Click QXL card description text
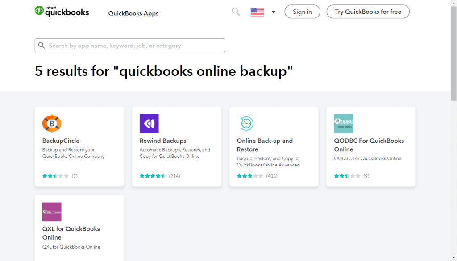This screenshot has width=457, height=261. point(71,247)
